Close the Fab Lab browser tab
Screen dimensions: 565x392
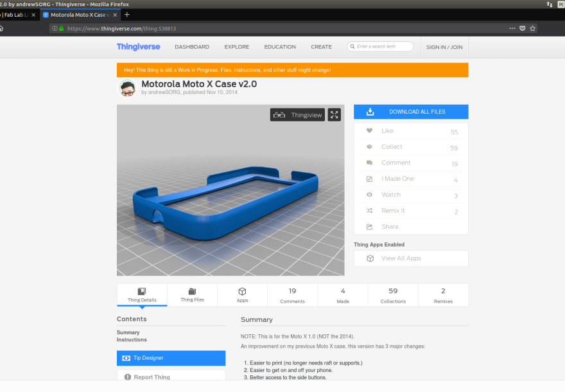[33, 15]
